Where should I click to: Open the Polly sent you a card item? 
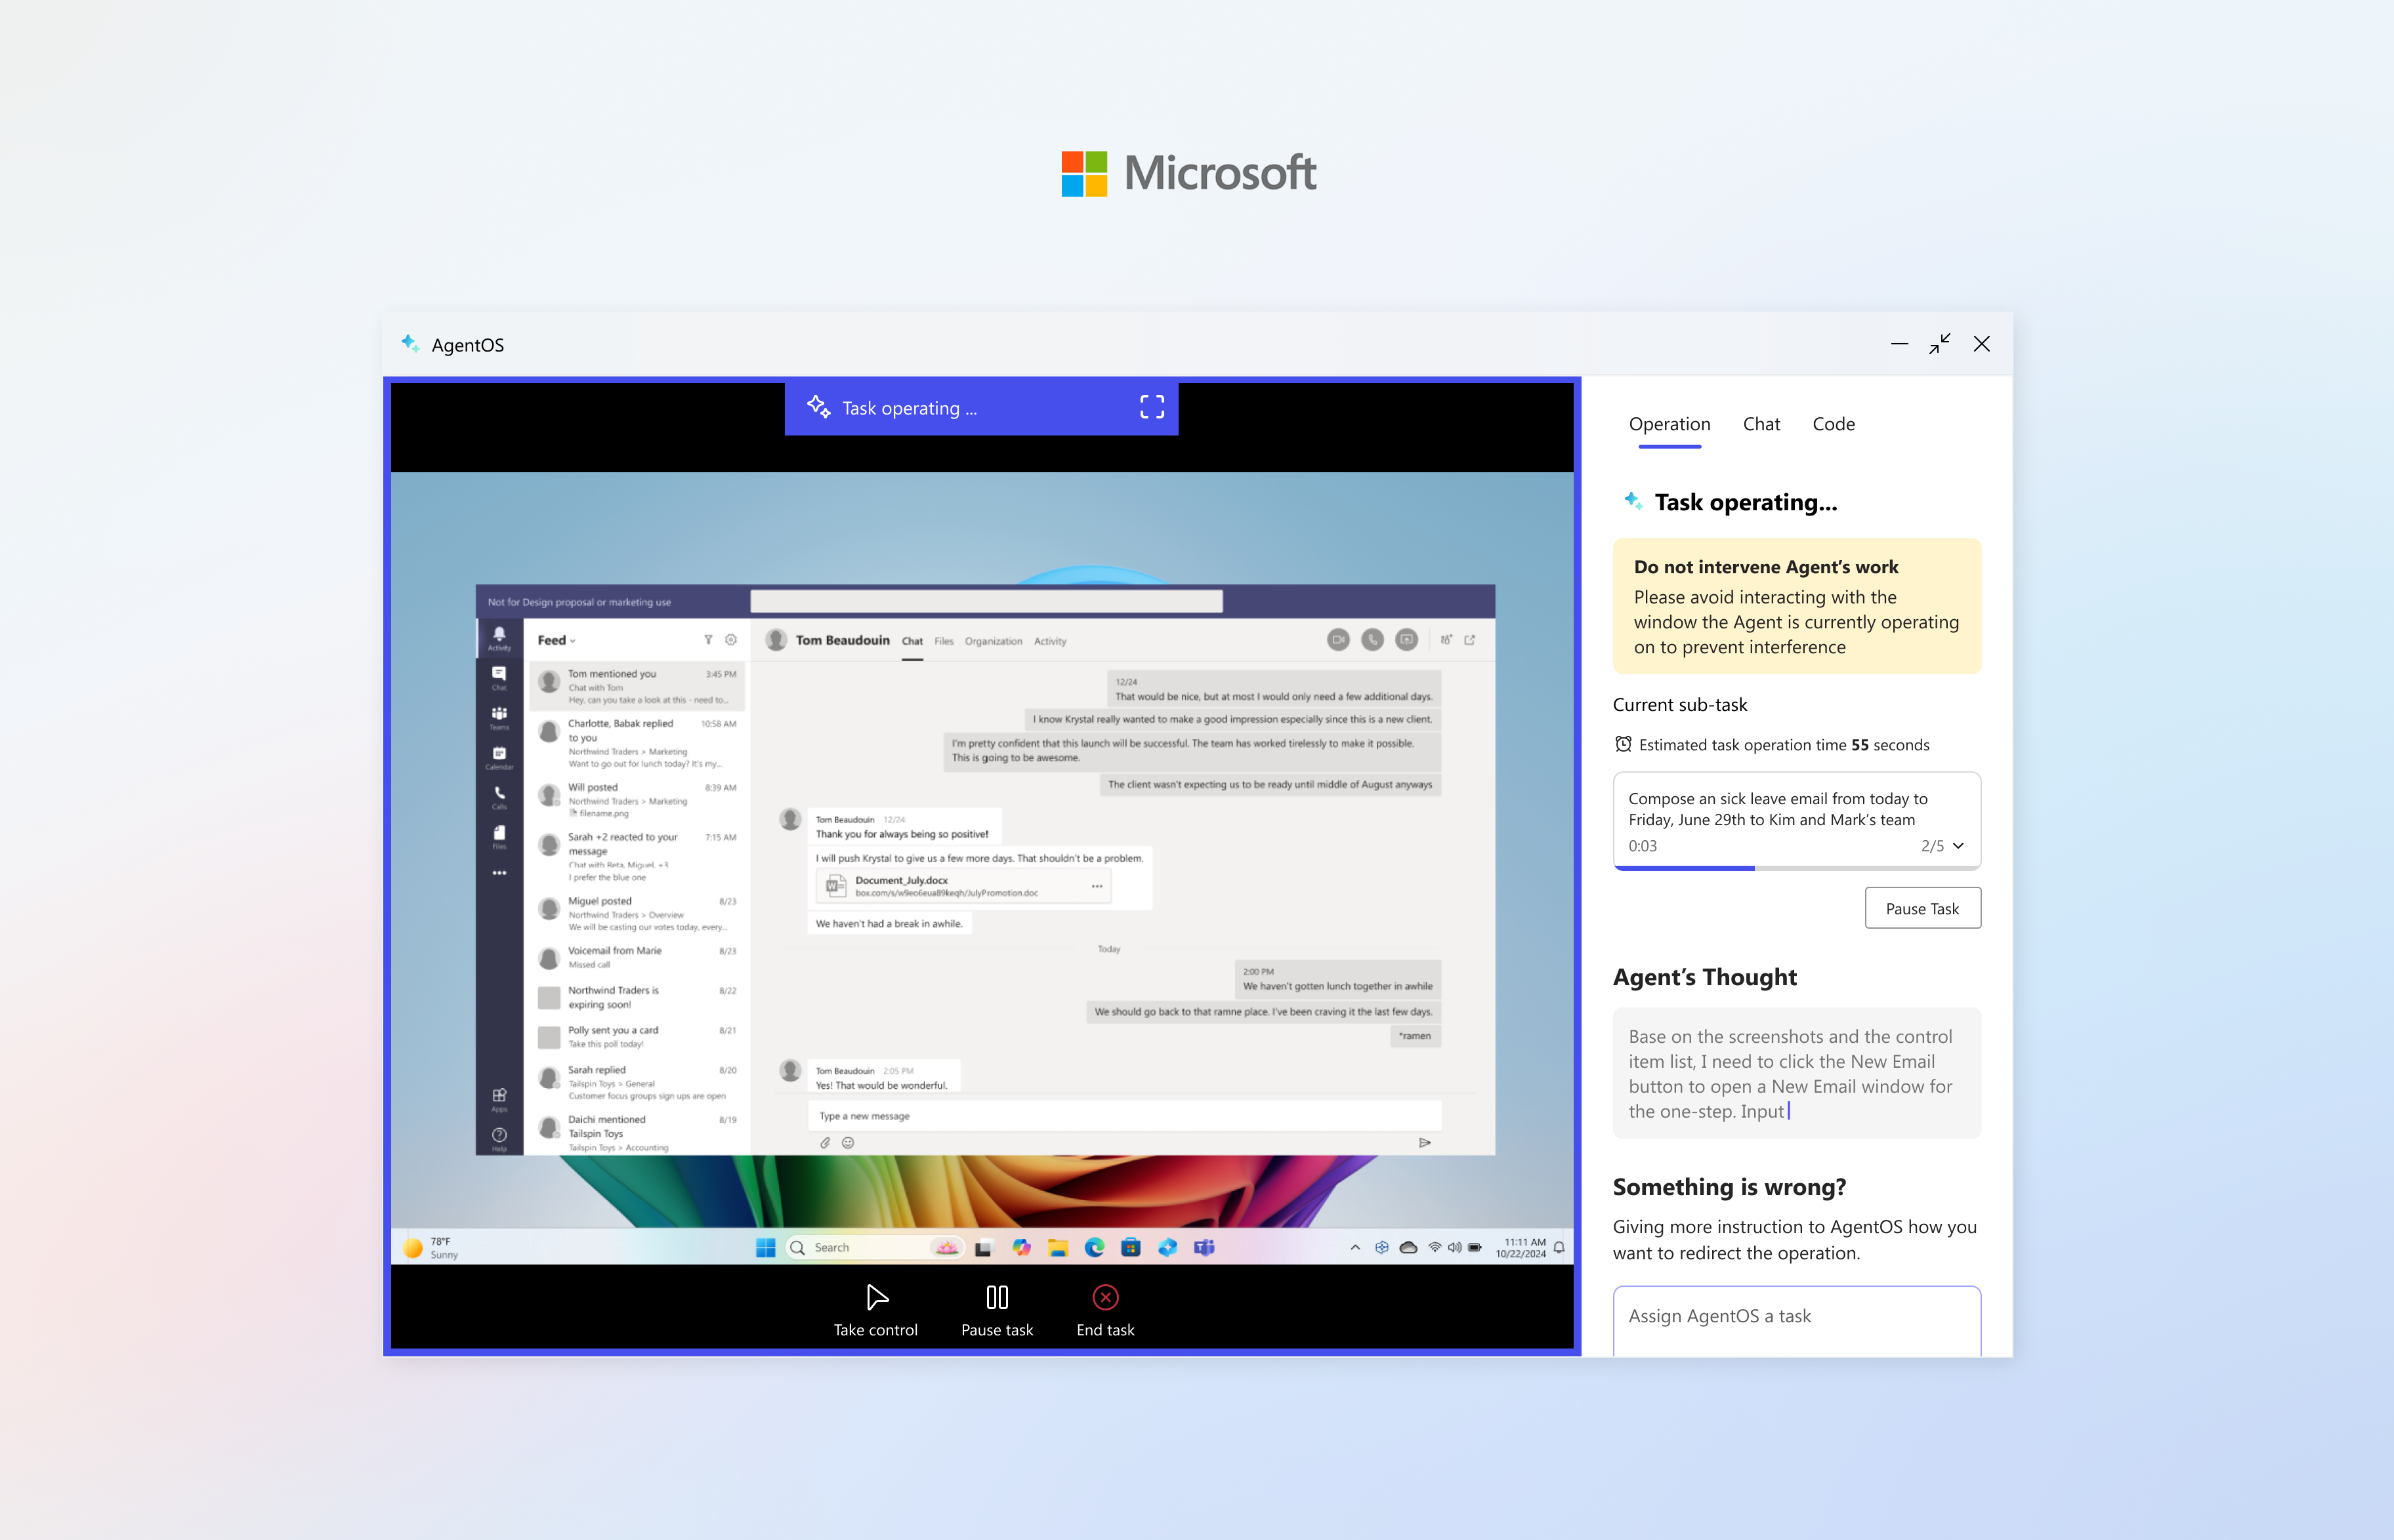[x=639, y=1036]
